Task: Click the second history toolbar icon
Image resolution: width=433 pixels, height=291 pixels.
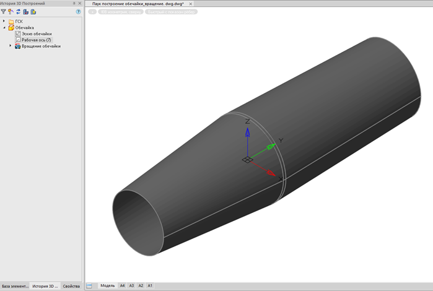Action: click(11, 12)
